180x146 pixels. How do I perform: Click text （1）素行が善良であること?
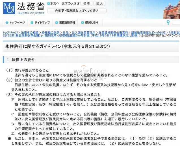(27, 70)
